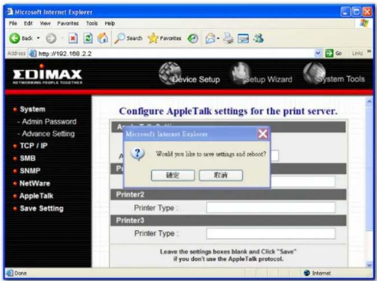Open the Edit menu
Image resolution: width=377 pixels, height=281 pixels.
tap(28, 23)
